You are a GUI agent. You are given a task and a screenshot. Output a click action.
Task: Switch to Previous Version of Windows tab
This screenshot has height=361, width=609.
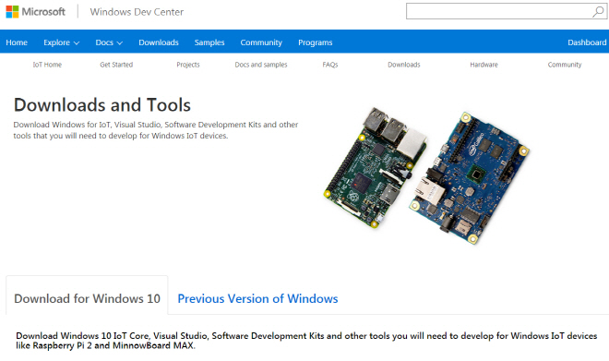pos(257,298)
